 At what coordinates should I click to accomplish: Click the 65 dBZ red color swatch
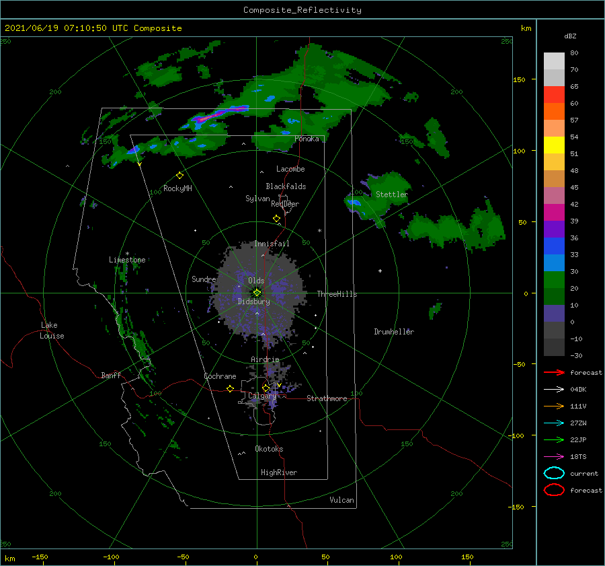tap(554, 95)
